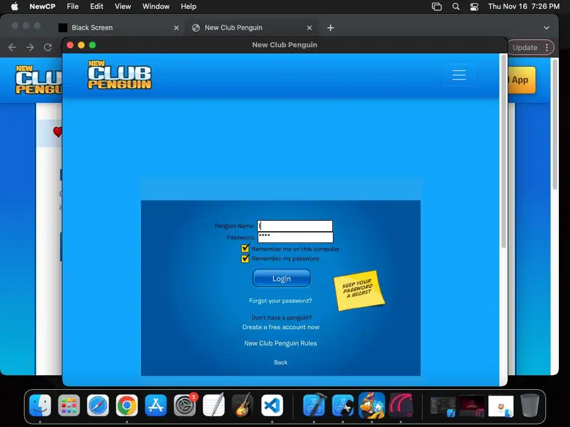Launch Google Chrome from the dock
The image size is (570, 427).
click(x=127, y=405)
